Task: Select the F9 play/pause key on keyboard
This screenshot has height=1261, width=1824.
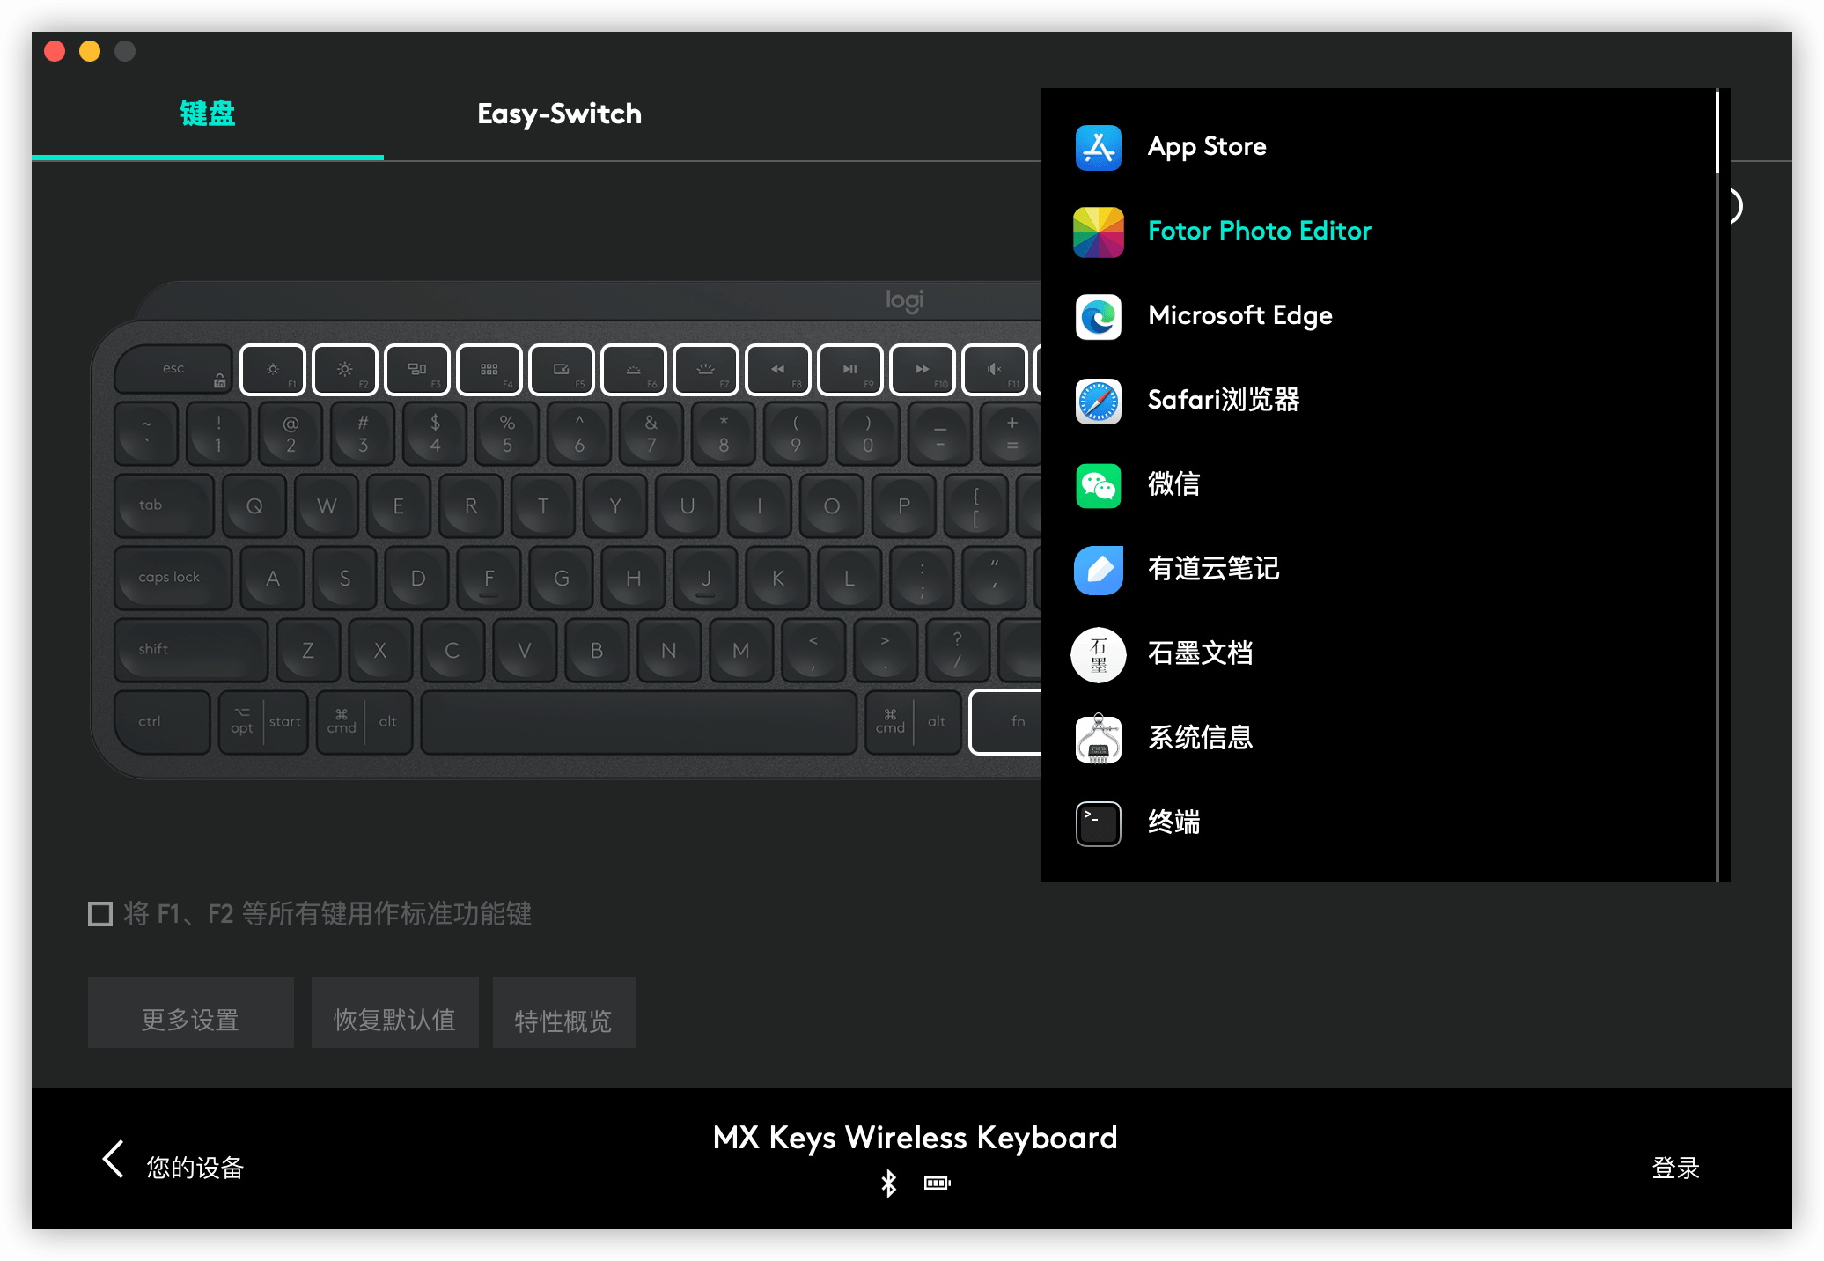Action: 849,370
